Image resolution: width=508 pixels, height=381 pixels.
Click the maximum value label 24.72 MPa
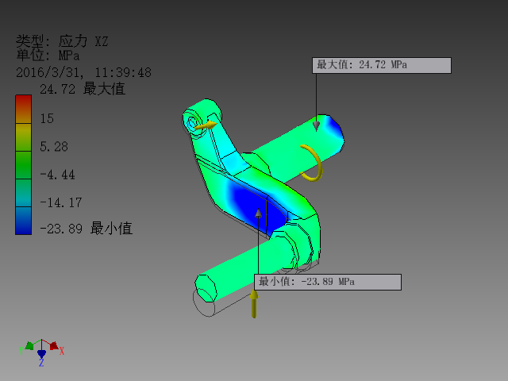pyautogui.click(x=381, y=65)
